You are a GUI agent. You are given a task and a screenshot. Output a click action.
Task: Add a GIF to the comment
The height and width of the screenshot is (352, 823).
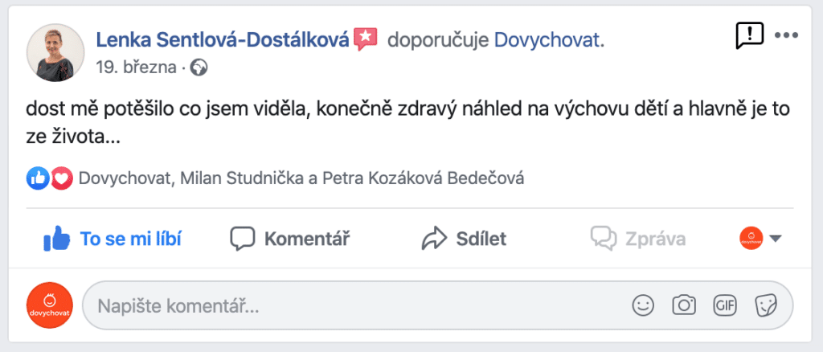724,305
